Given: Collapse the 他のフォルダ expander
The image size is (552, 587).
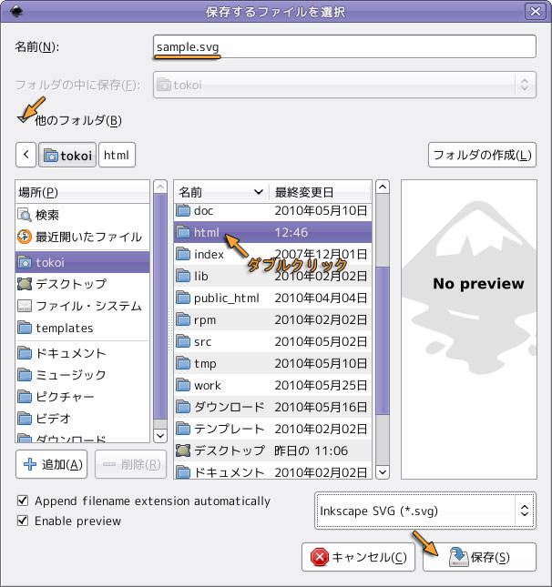Looking at the screenshot, I should [x=23, y=119].
